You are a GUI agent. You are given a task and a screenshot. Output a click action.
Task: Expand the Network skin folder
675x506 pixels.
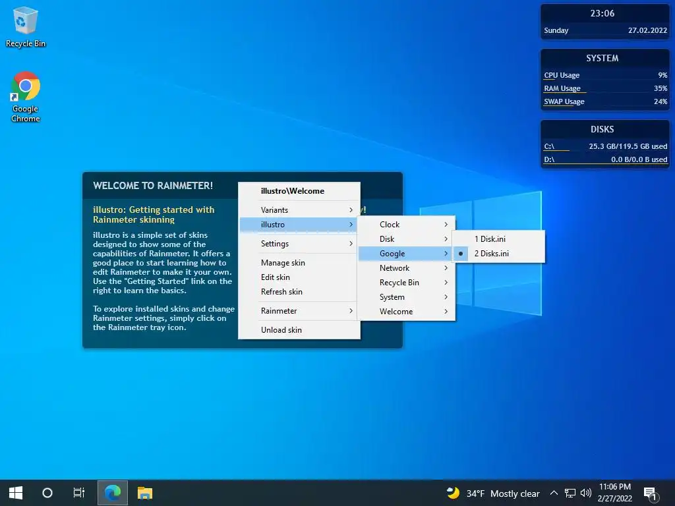click(x=406, y=268)
